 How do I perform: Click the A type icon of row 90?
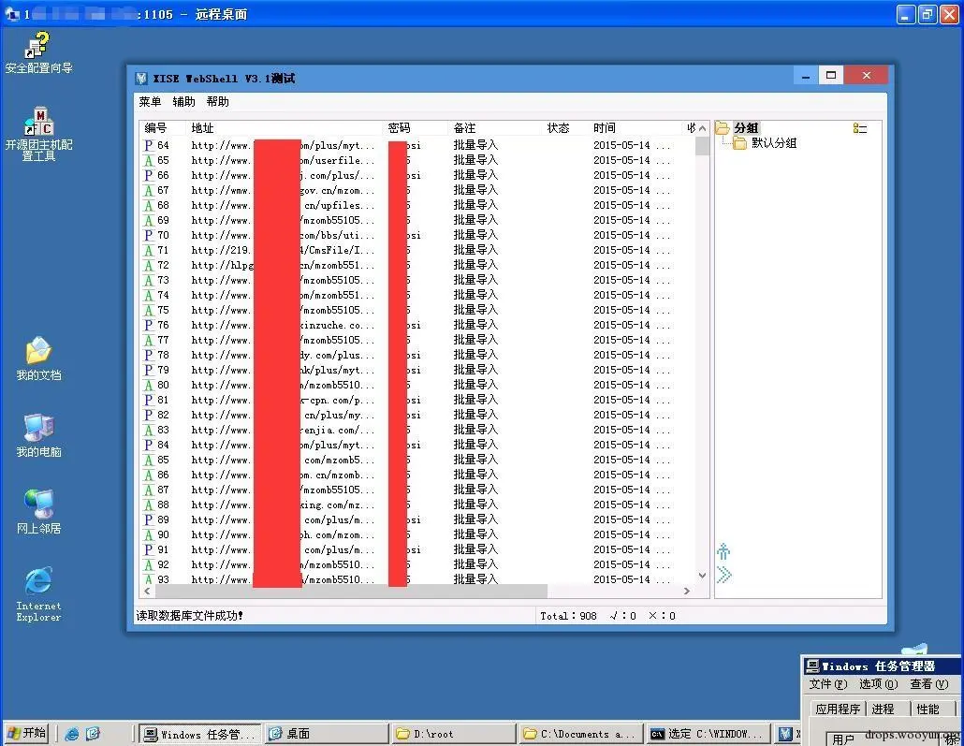(x=149, y=534)
